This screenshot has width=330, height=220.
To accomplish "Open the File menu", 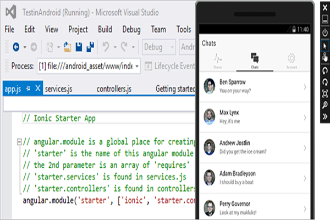I will pyautogui.click(x=9, y=29).
